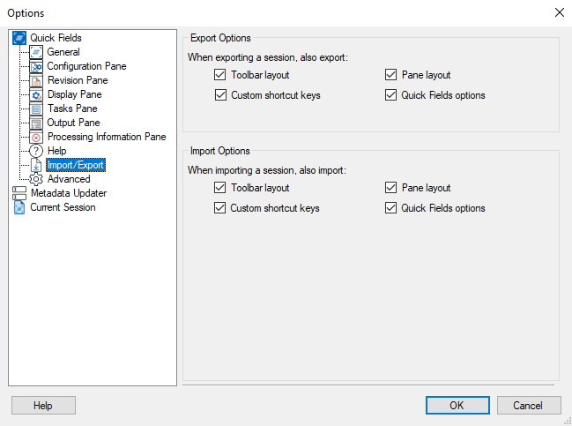
Task: Select the Quick Fields tree node
Action: (56, 38)
